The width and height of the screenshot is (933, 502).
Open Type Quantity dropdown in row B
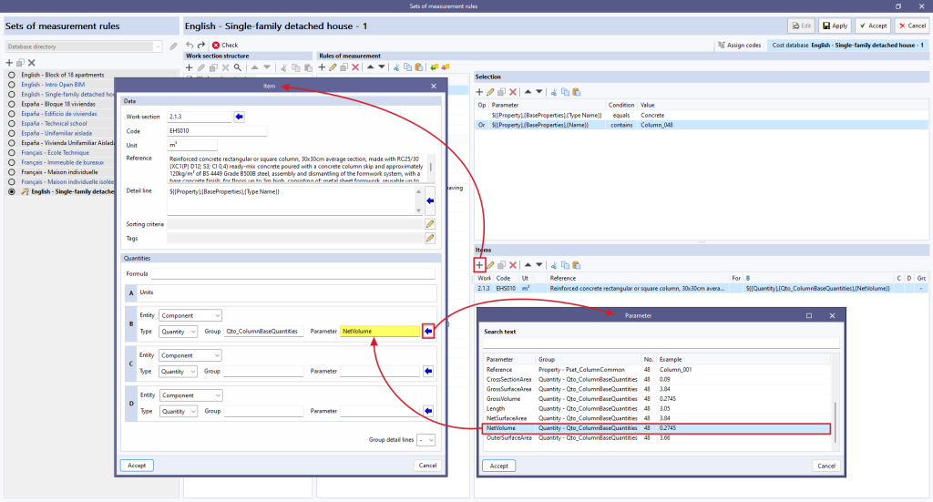tap(179, 332)
